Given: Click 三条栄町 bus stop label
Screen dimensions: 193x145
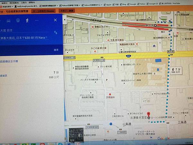Looking at the screenshot, I should [x=122, y=132].
